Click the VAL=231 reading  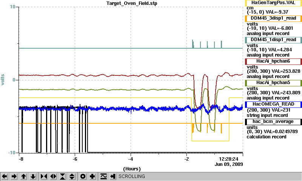click(281, 110)
